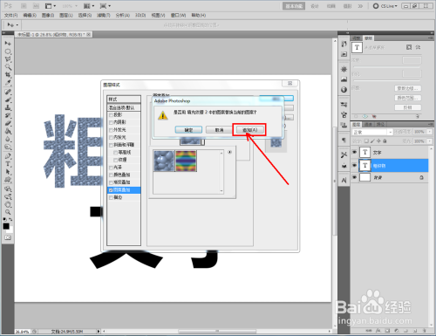The image size is (436, 336).
Task: Hide the 背景 layer with its eye icon
Action: tap(354, 177)
